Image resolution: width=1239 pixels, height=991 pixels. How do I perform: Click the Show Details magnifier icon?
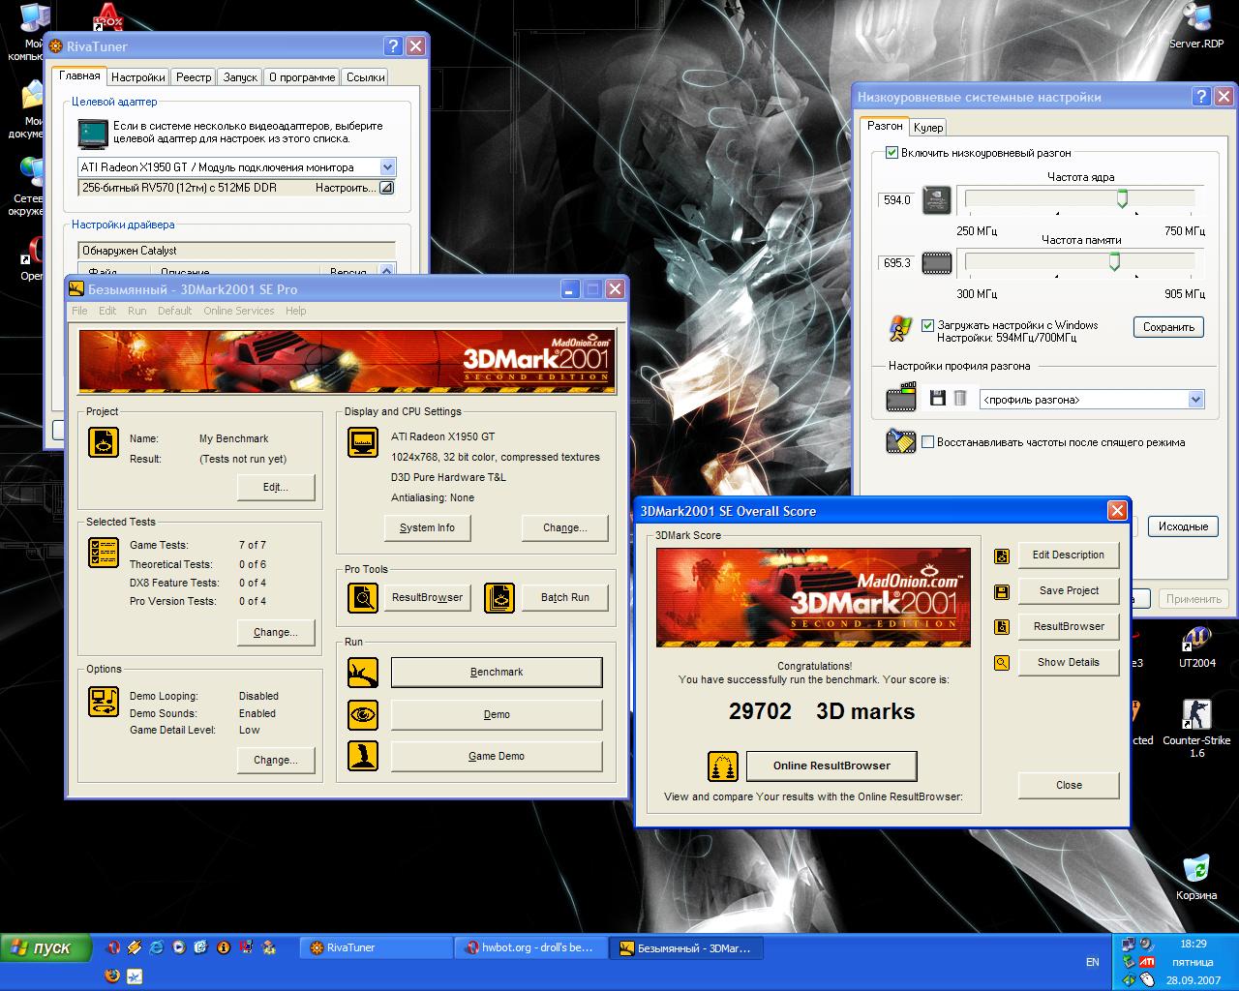[x=1002, y=663]
